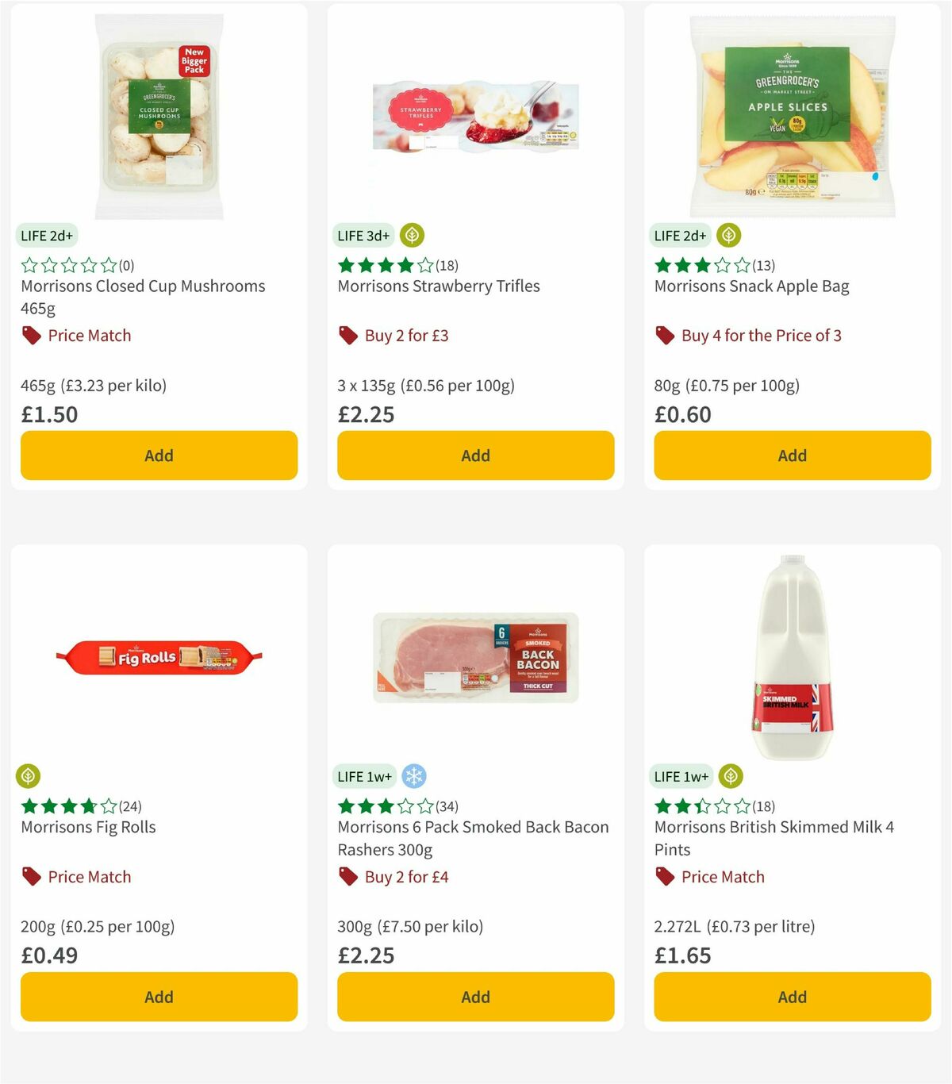Expand the (24) ratings for Fig Rolls
The width and height of the screenshot is (952, 1084).
tap(130, 806)
